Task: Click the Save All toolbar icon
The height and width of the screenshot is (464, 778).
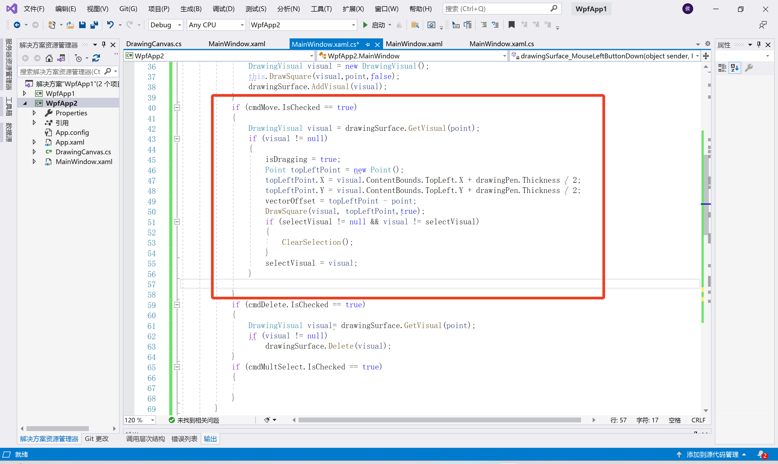Action: click(x=94, y=25)
